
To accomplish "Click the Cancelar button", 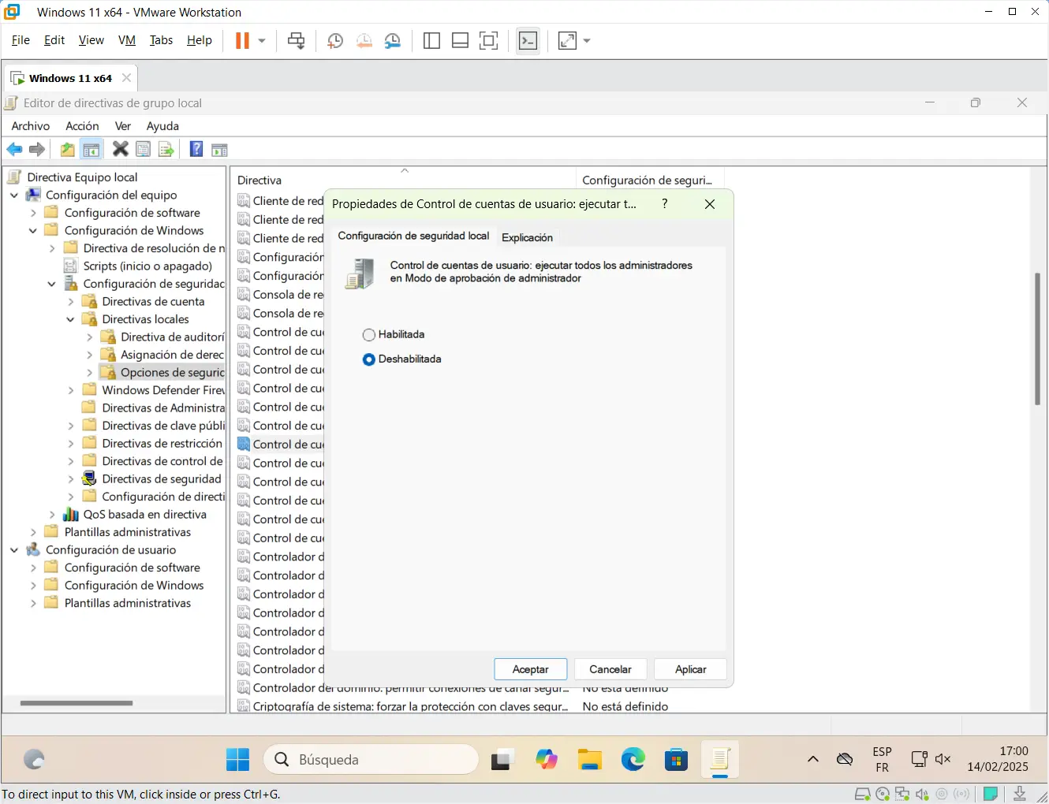I will coord(610,669).
